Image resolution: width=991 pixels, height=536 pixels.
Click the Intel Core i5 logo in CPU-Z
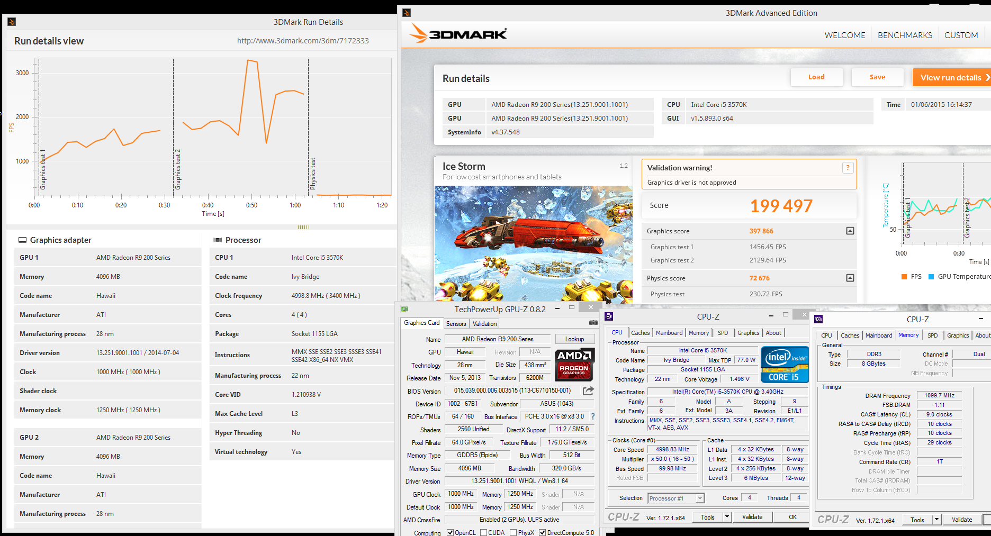[785, 364]
